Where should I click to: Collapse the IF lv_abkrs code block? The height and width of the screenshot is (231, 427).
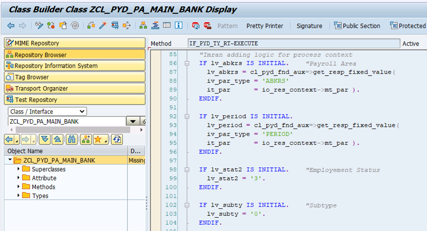186,64
